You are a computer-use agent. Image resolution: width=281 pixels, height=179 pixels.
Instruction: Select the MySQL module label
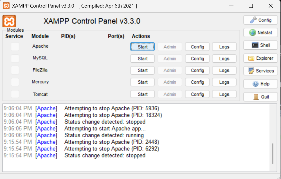point(40,58)
